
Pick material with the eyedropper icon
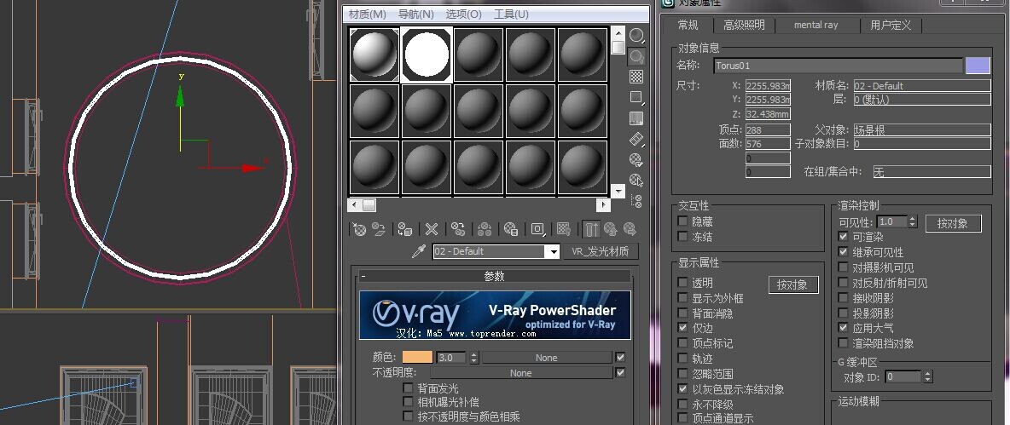click(x=419, y=251)
